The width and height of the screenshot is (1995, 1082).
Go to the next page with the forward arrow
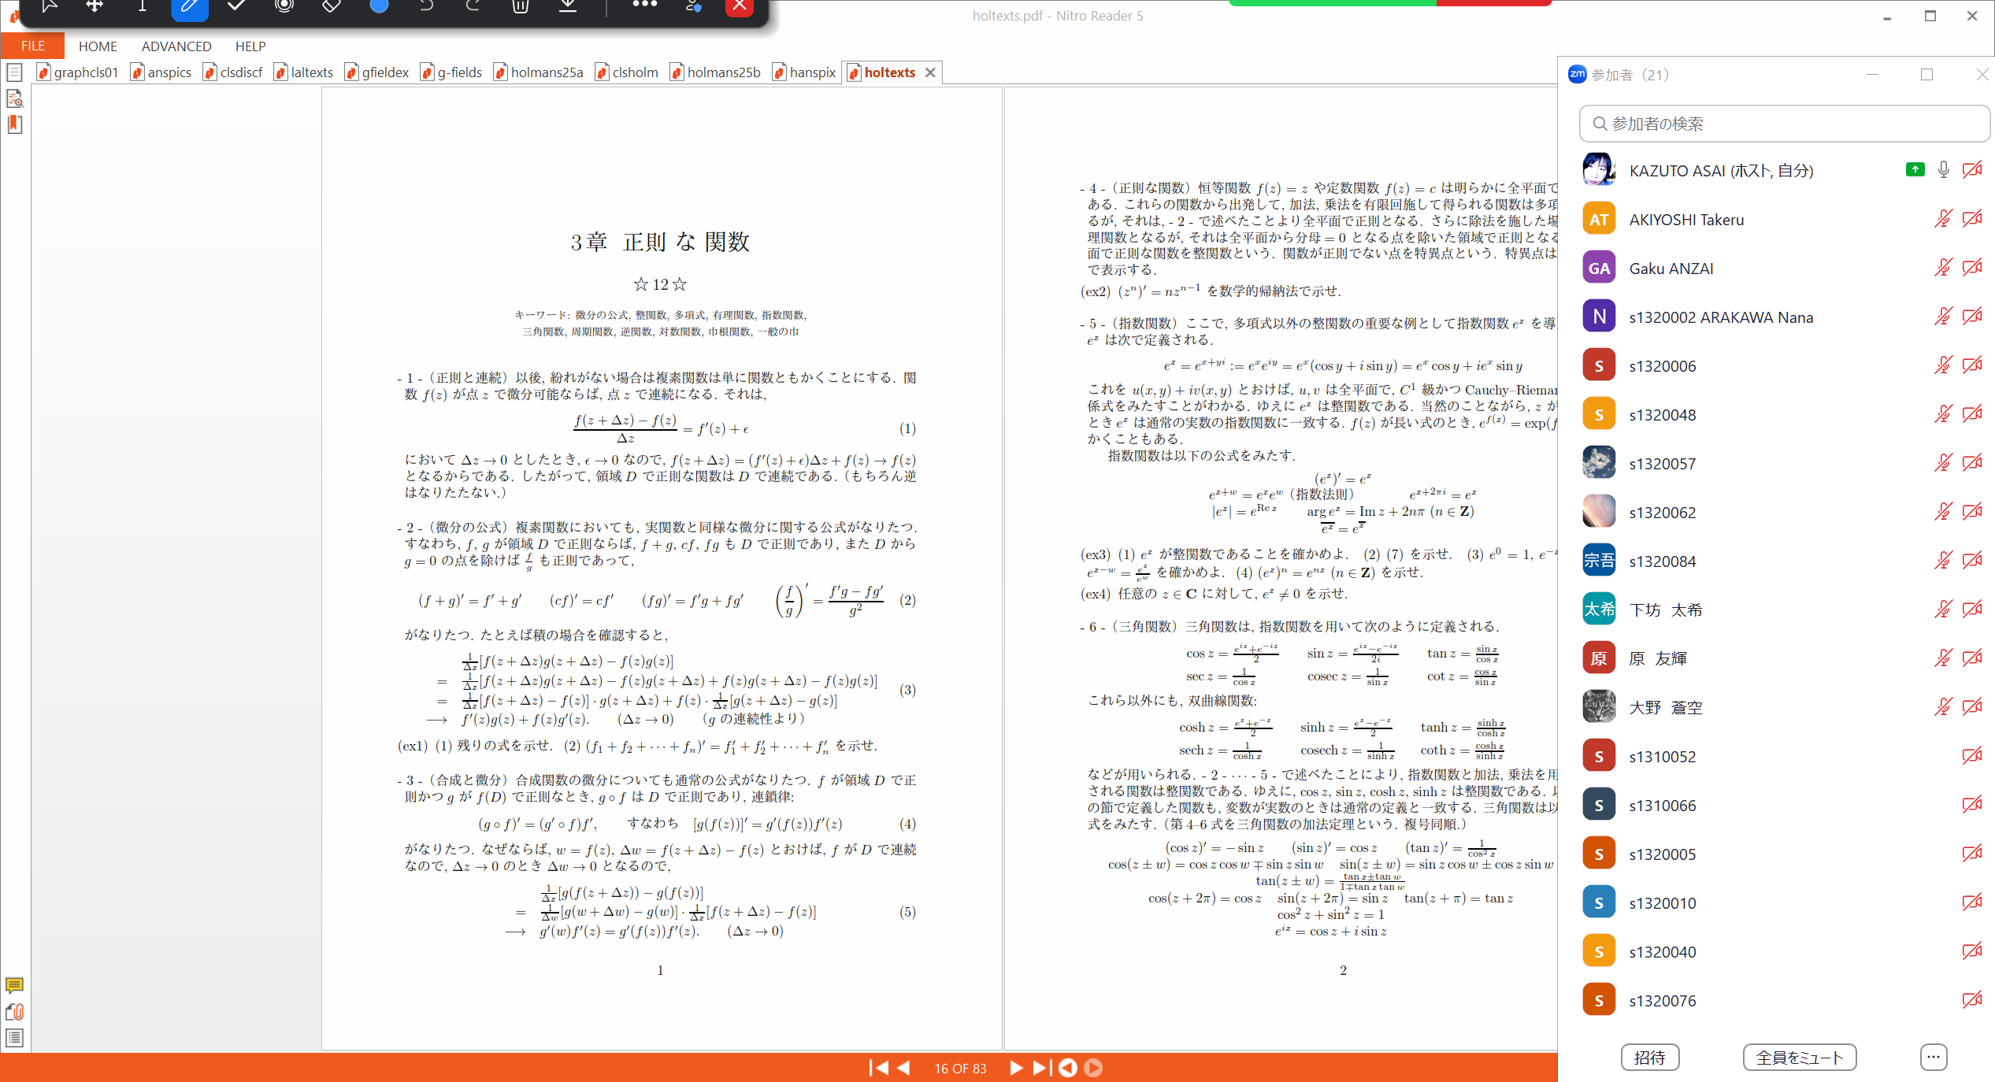[1016, 1069]
